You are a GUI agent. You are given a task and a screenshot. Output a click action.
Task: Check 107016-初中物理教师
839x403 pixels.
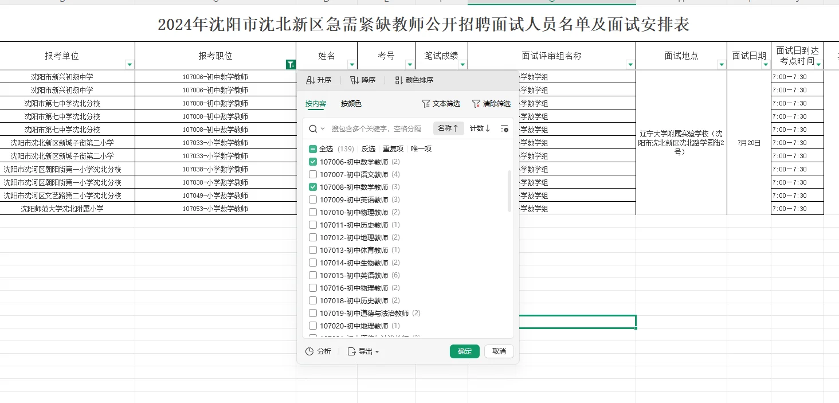[x=313, y=288]
